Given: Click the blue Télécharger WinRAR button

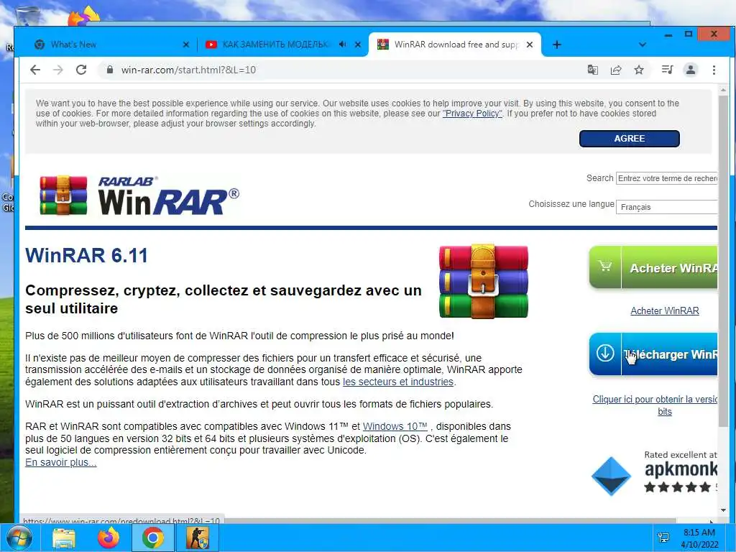Looking at the screenshot, I should click(x=653, y=354).
